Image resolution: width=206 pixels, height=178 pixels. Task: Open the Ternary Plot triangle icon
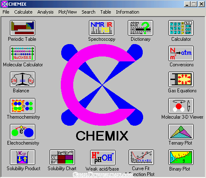181,131
